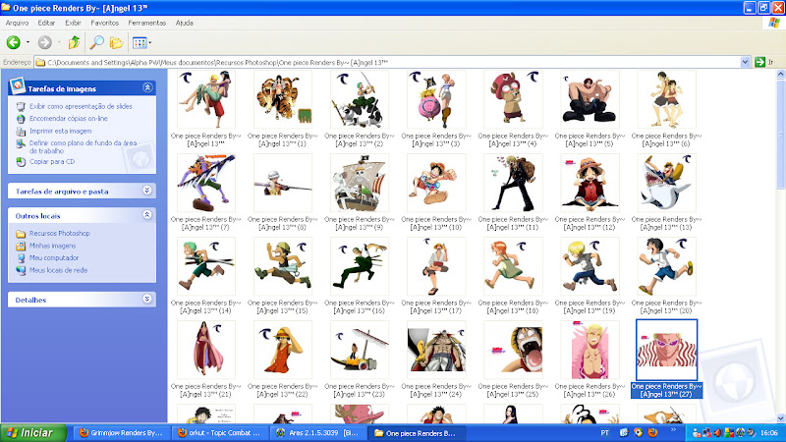Open Minhas imagens link

click(52, 246)
